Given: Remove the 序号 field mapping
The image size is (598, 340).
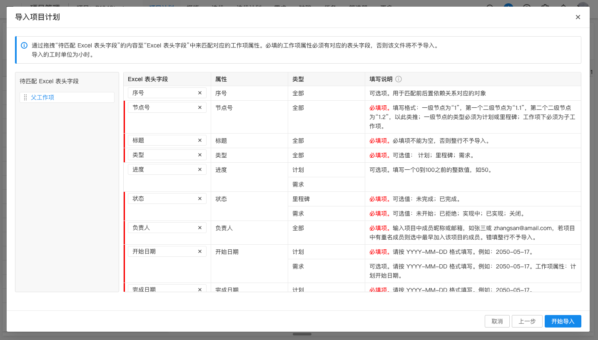Looking at the screenshot, I should [199, 93].
